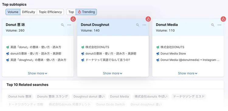
Task: Click the trending flame badge on Donut 意味
Action: [x=73, y=19]
